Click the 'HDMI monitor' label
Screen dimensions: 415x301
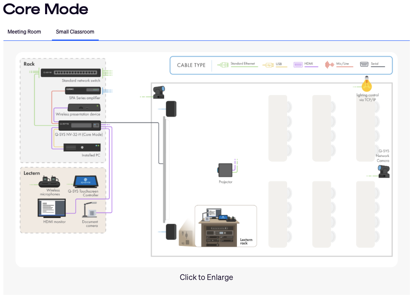pyautogui.click(x=54, y=222)
